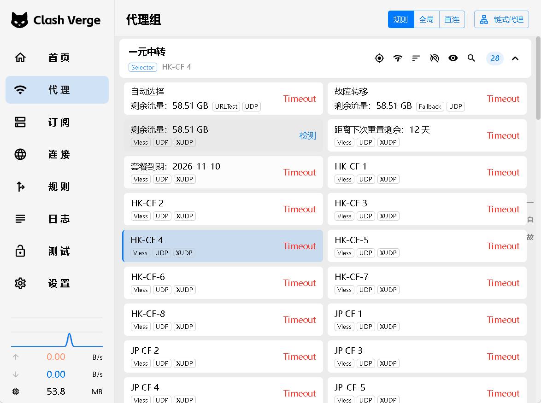Viewport: 541px width, 403px height.
Task: Switch to 直连 direct mode
Action: click(x=452, y=19)
